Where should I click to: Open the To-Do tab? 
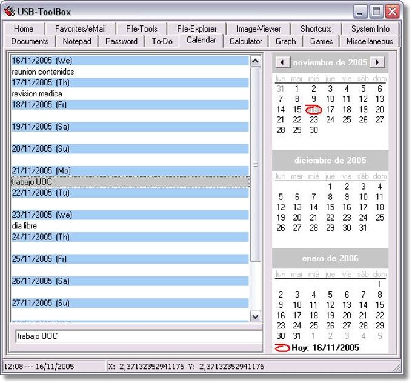[x=162, y=41]
